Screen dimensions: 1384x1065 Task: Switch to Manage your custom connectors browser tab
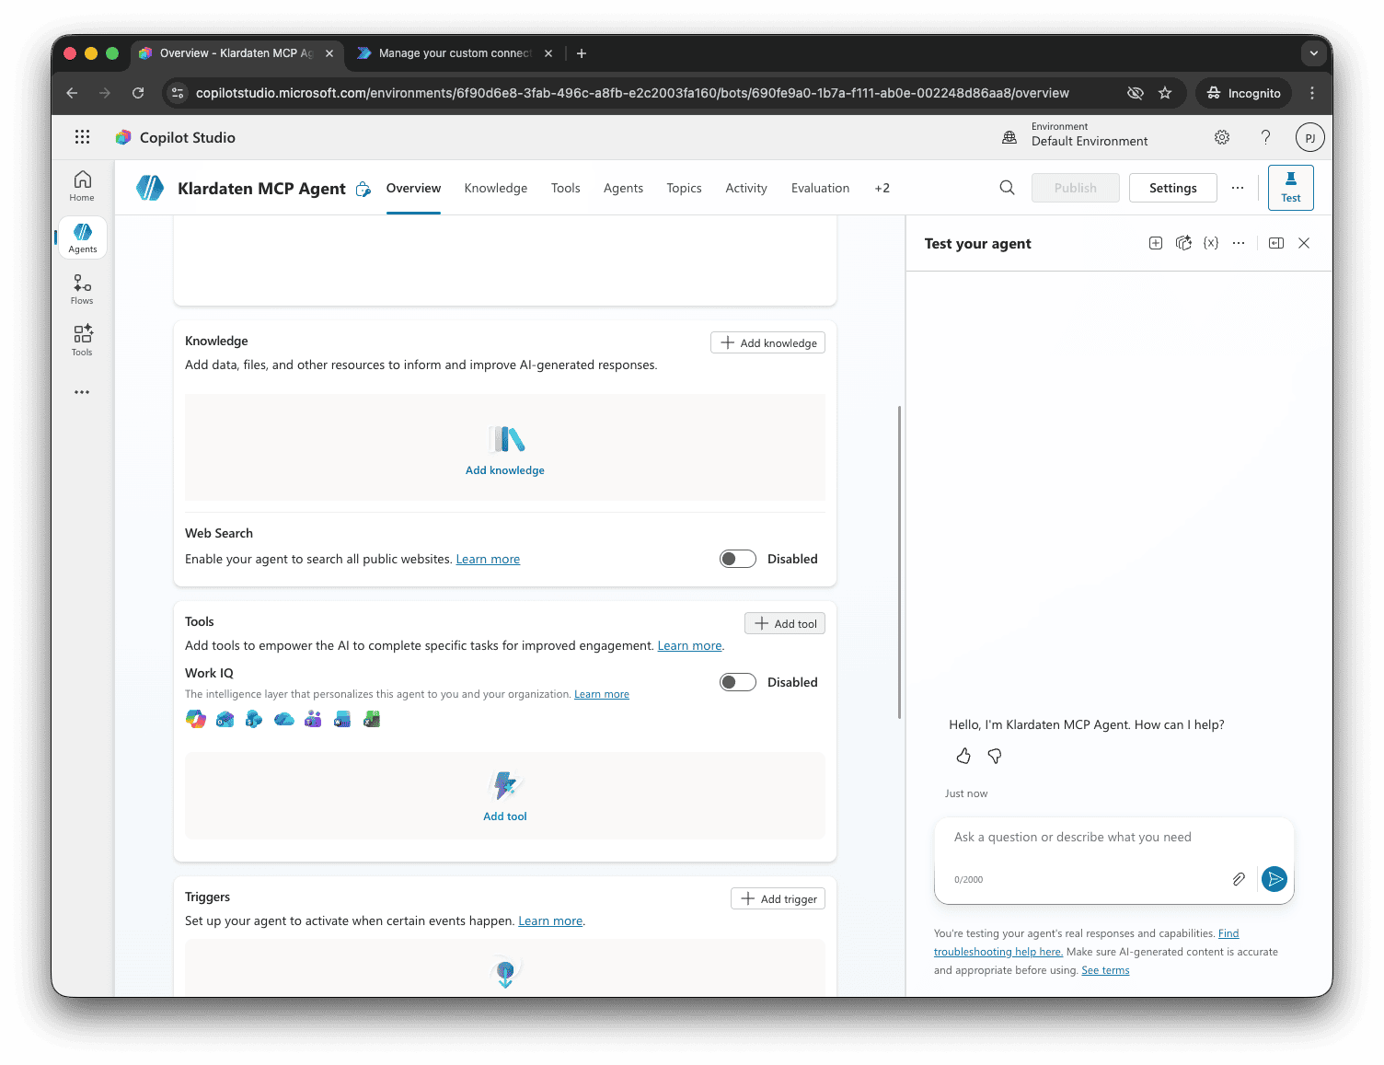click(x=455, y=53)
